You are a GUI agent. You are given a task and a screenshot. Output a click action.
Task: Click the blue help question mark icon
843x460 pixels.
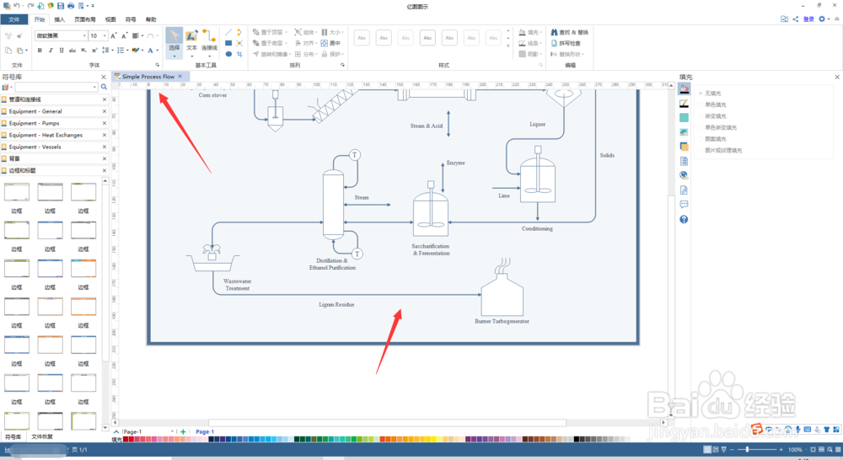[x=684, y=219]
